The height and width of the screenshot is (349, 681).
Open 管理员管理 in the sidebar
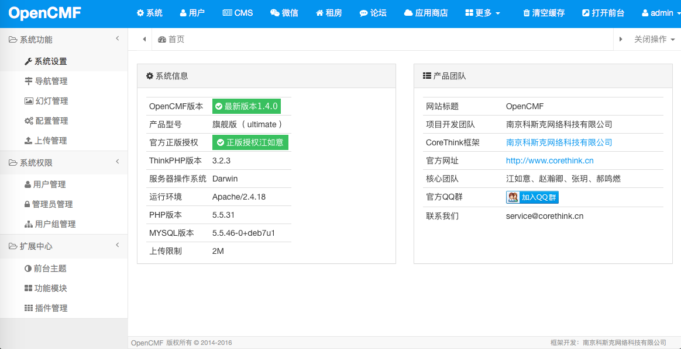click(64, 205)
